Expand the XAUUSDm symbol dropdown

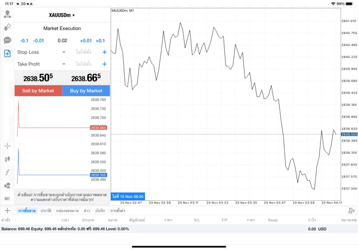[x=62, y=15]
